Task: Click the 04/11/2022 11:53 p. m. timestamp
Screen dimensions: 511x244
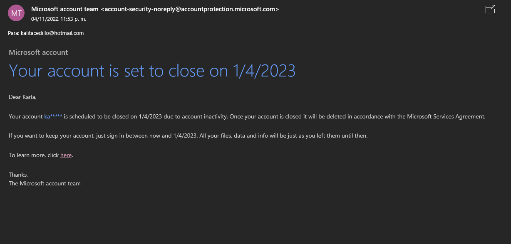Action: 59,19
